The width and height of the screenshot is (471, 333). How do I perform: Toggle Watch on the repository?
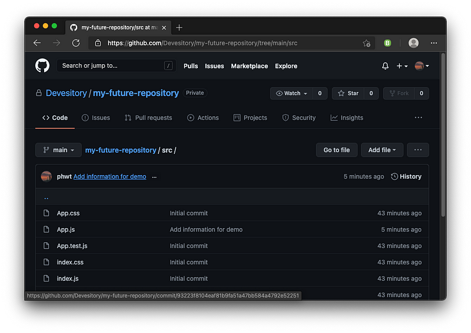tap(291, 93)
